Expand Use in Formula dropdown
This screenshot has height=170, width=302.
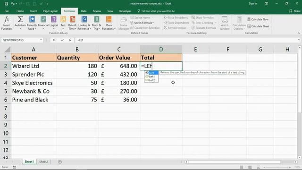pyautogui.click(x=142, y=23)
